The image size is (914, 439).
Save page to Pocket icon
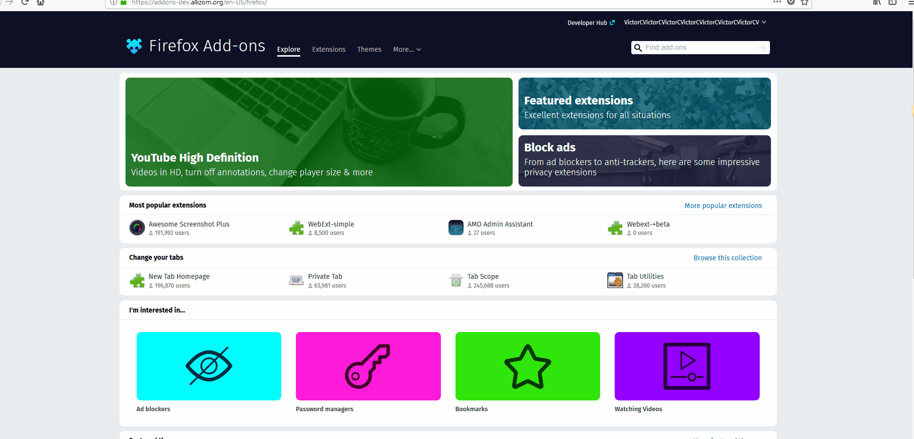click(x=791, y=2)
